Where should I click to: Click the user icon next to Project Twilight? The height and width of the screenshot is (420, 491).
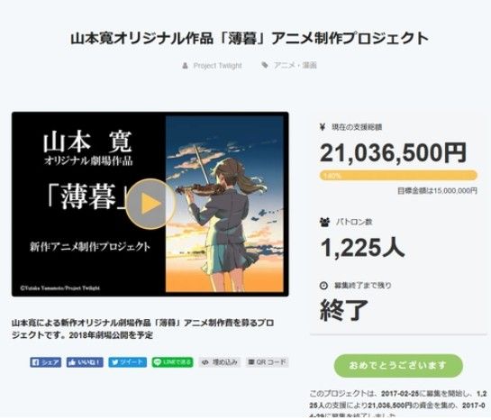click(185, 66)
